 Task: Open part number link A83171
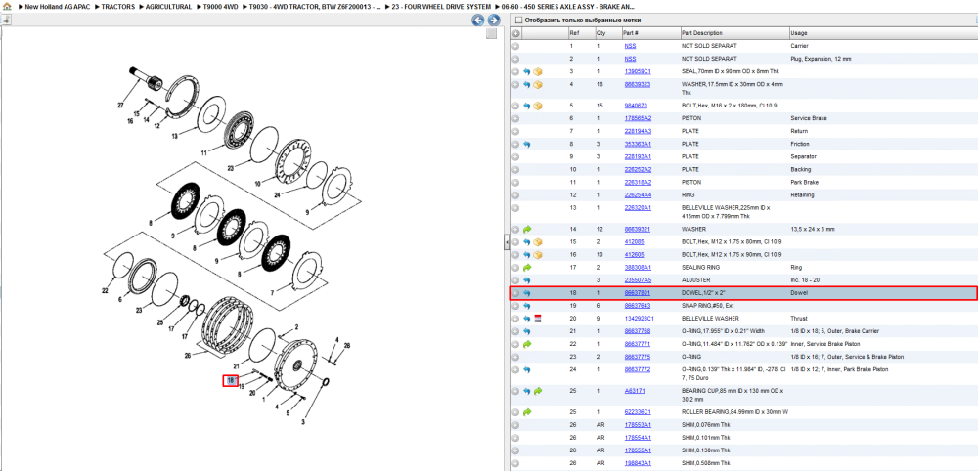[633, 391]
